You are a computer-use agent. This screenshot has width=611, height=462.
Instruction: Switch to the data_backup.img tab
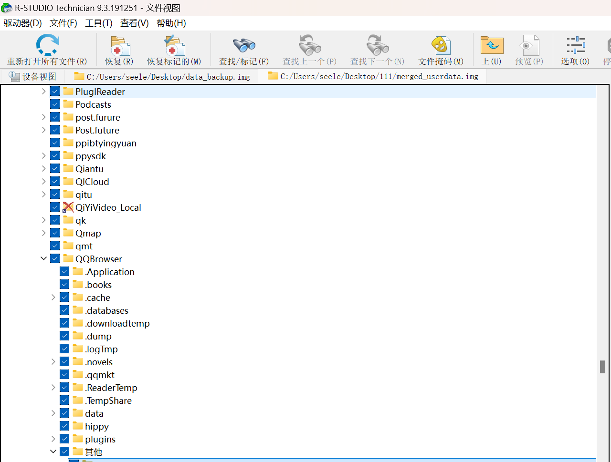click(162, 76)
